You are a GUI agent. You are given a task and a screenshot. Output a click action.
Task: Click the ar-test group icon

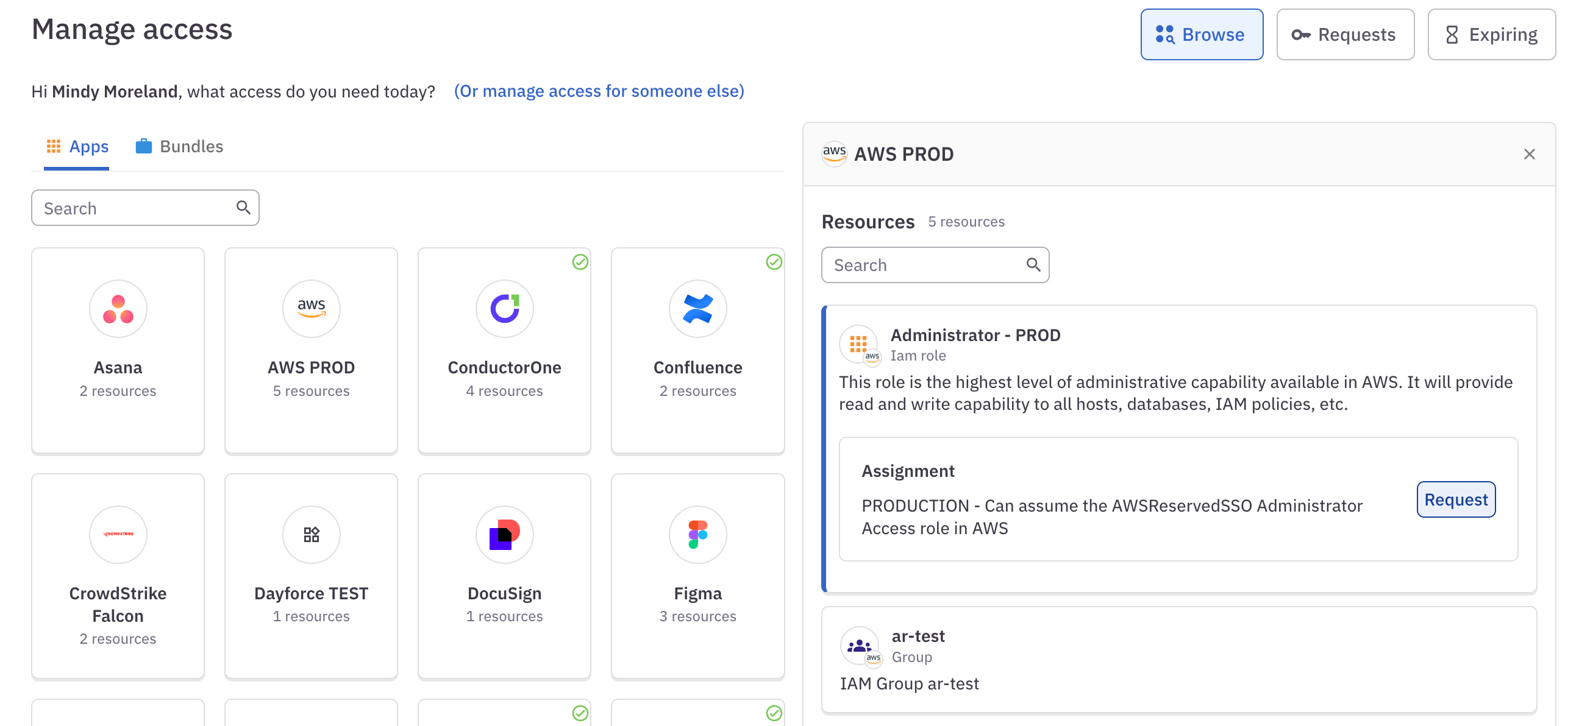[x=860, y=646]
